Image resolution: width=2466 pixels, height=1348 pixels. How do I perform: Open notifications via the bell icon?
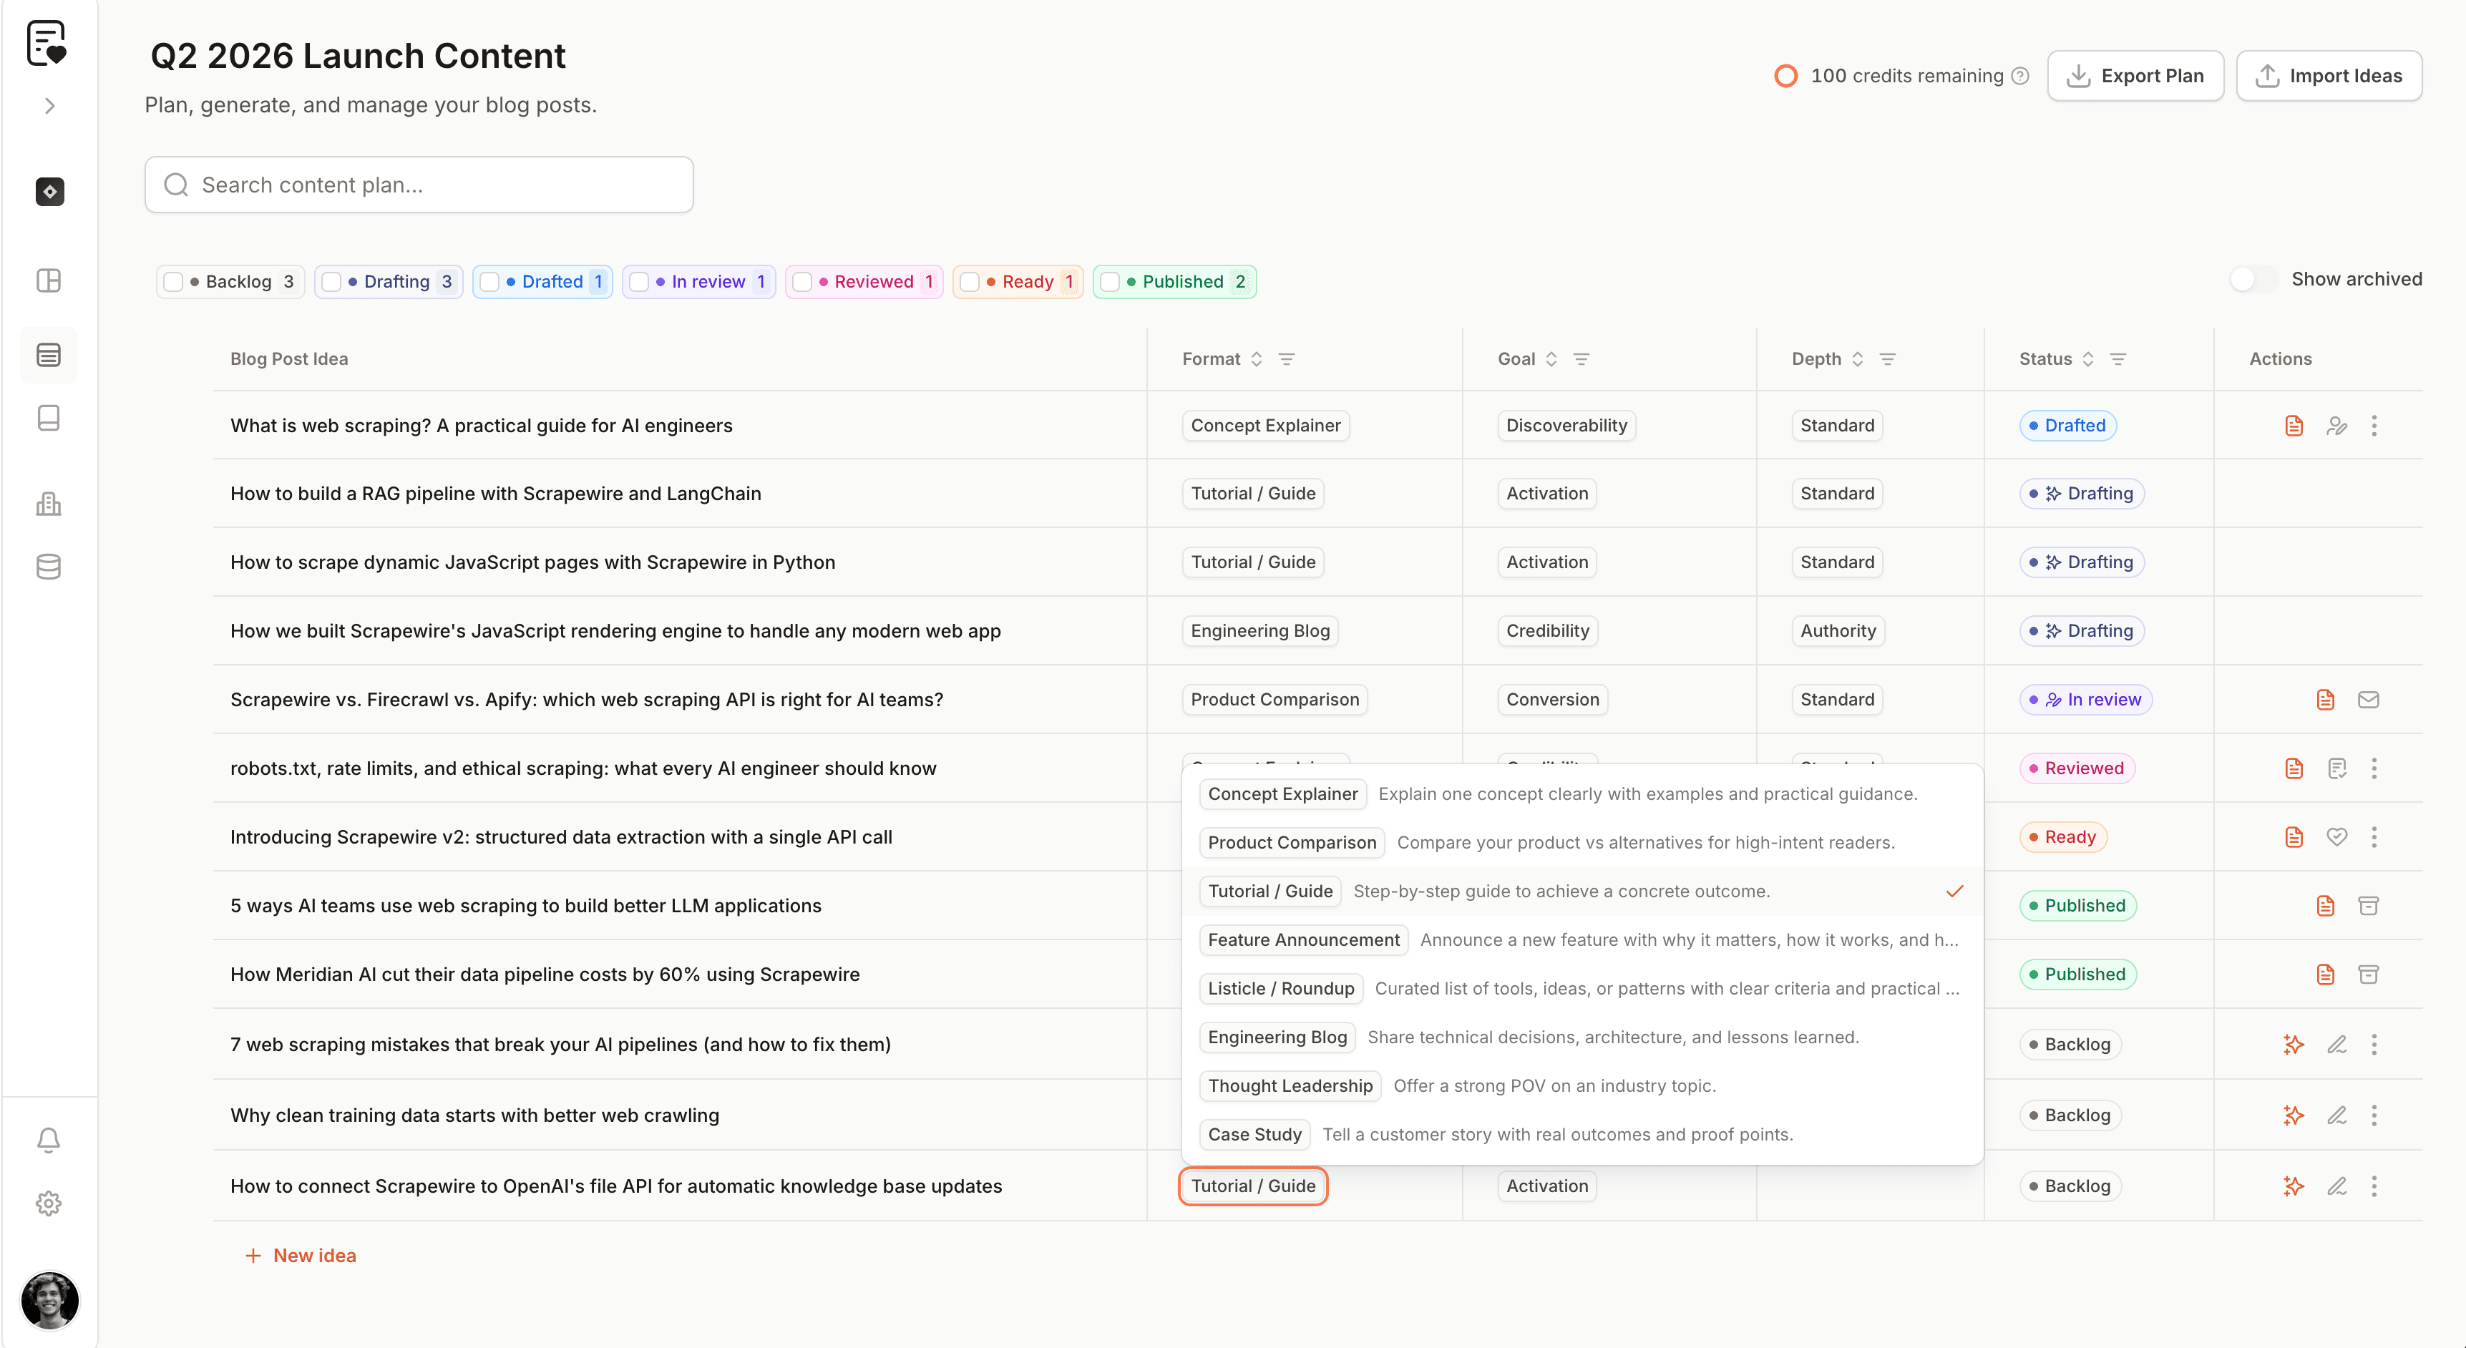48,1139
